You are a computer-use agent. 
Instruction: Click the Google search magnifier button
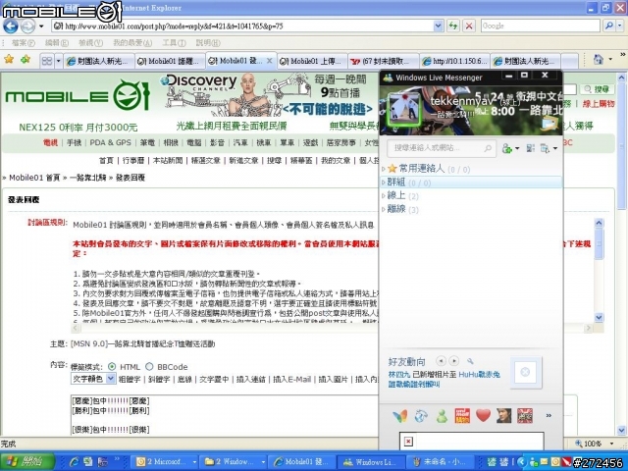coord(608,26)
